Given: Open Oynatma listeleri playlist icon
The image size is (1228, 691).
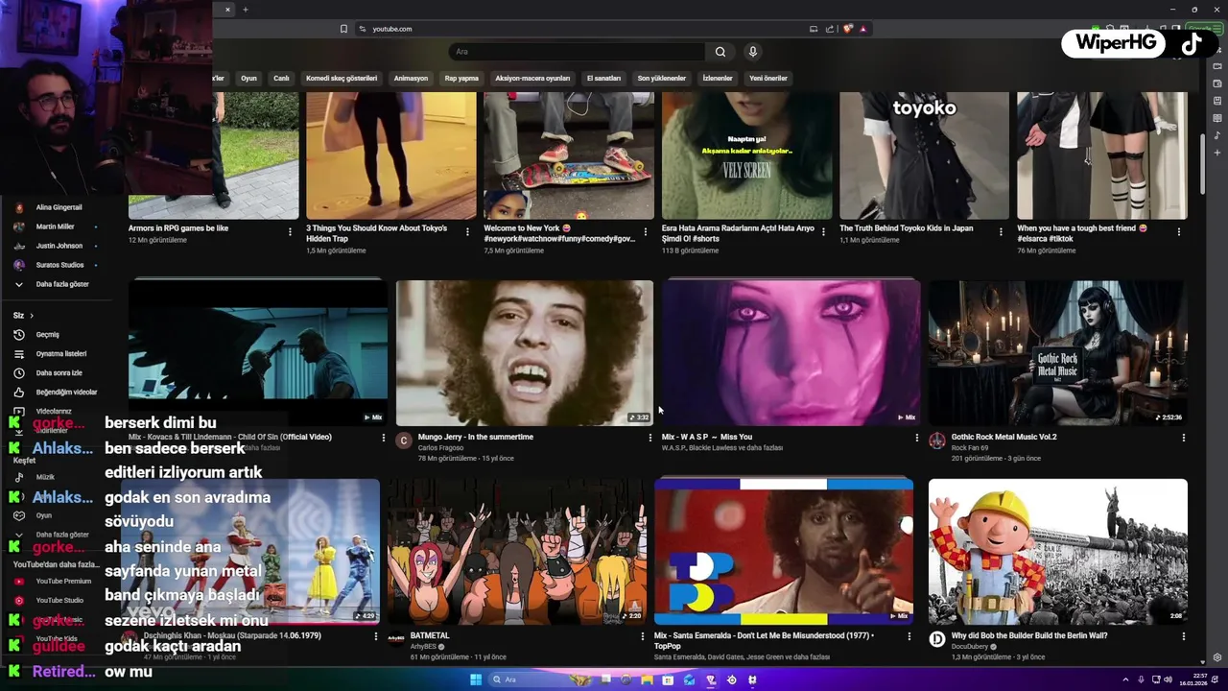Looking at the screenshot, I should pos(18,354).
